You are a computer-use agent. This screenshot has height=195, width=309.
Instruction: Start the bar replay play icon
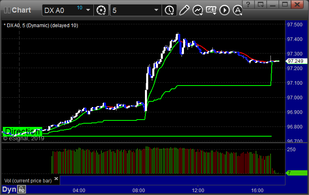click(225, 10)
